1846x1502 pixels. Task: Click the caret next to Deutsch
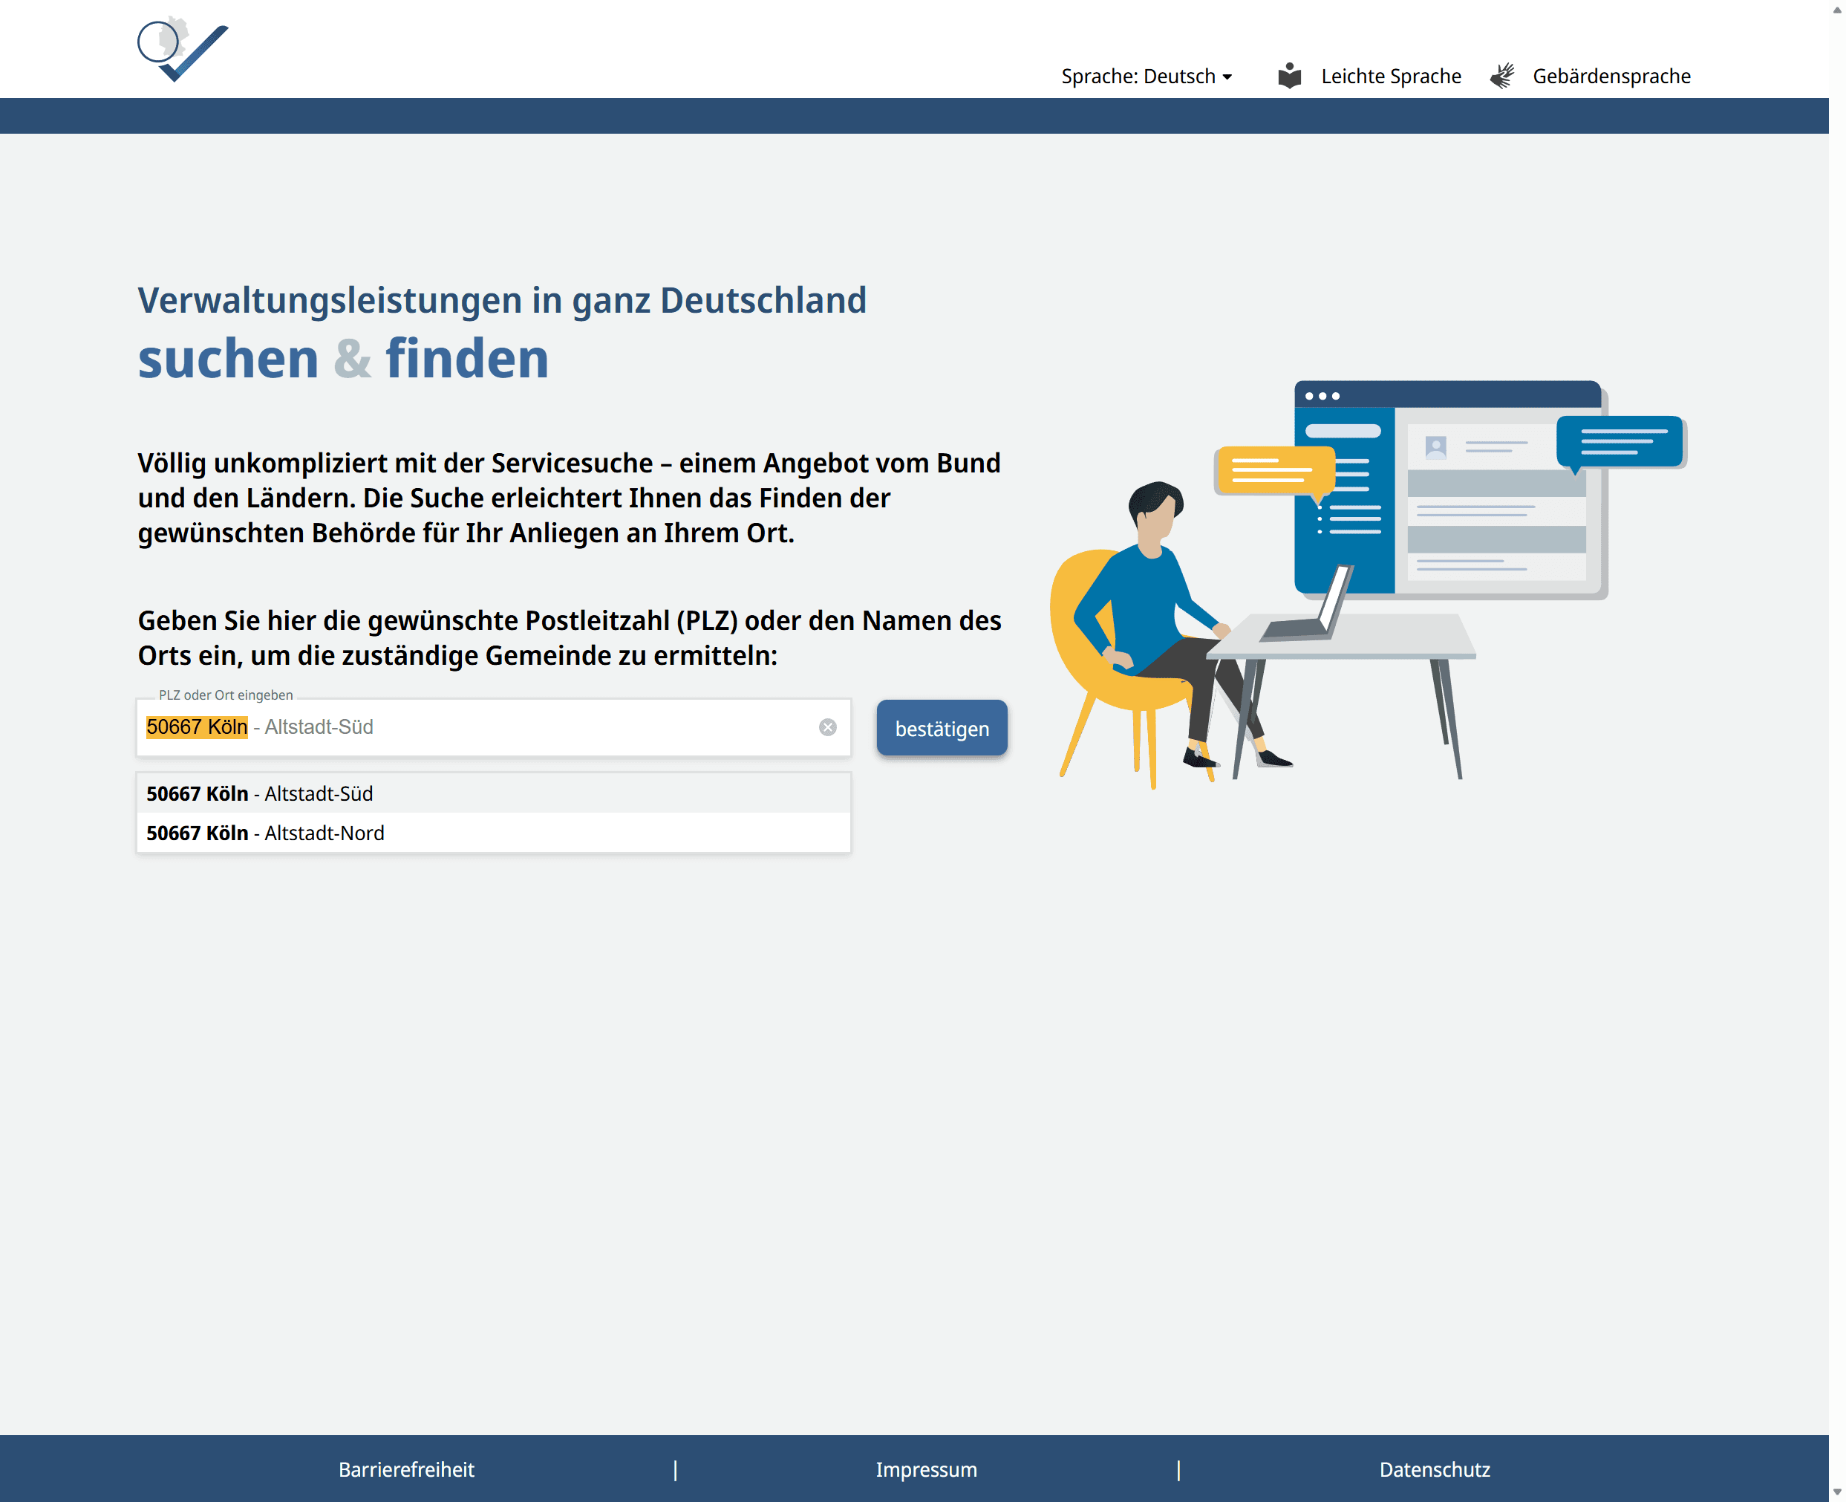pyautogui.click(x=1227, y=77)
